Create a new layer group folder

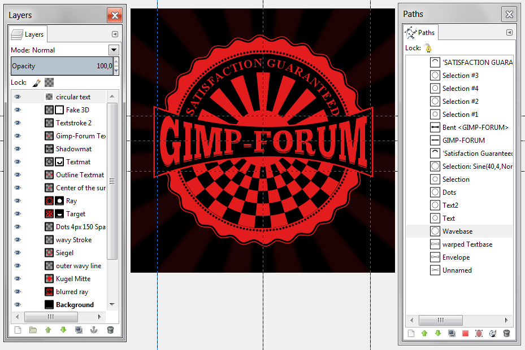pos(33,330)
